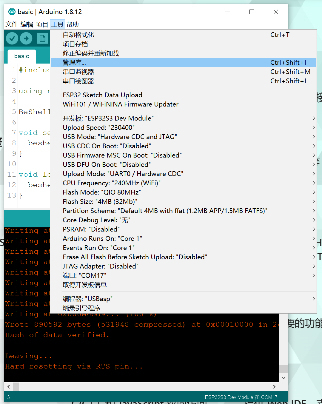Click the 'Leaving...' console line
The image size is (322, 404).
tap(29, 356)
